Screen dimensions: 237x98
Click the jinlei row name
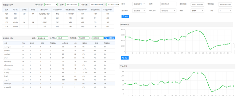[6, 76]
